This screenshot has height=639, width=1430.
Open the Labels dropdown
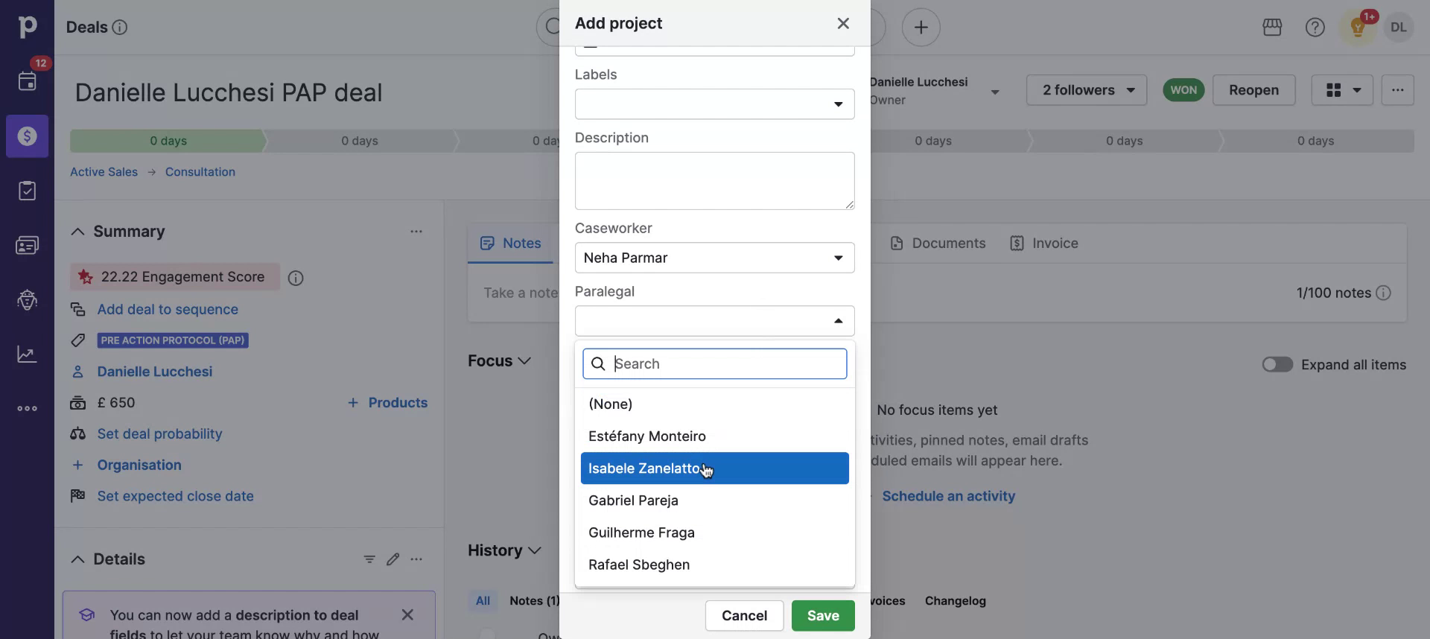click(714, 104)
